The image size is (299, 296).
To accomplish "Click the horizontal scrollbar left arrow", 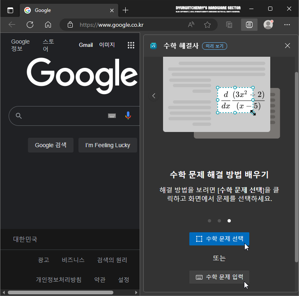I will click(4, 292).
